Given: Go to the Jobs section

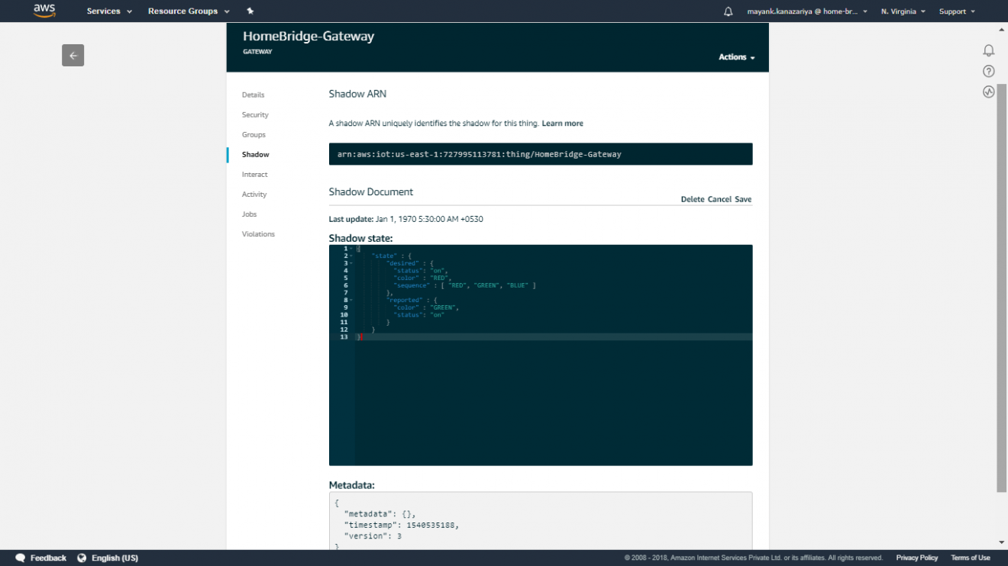Looking at the screenshot, I should coord(250,214).
